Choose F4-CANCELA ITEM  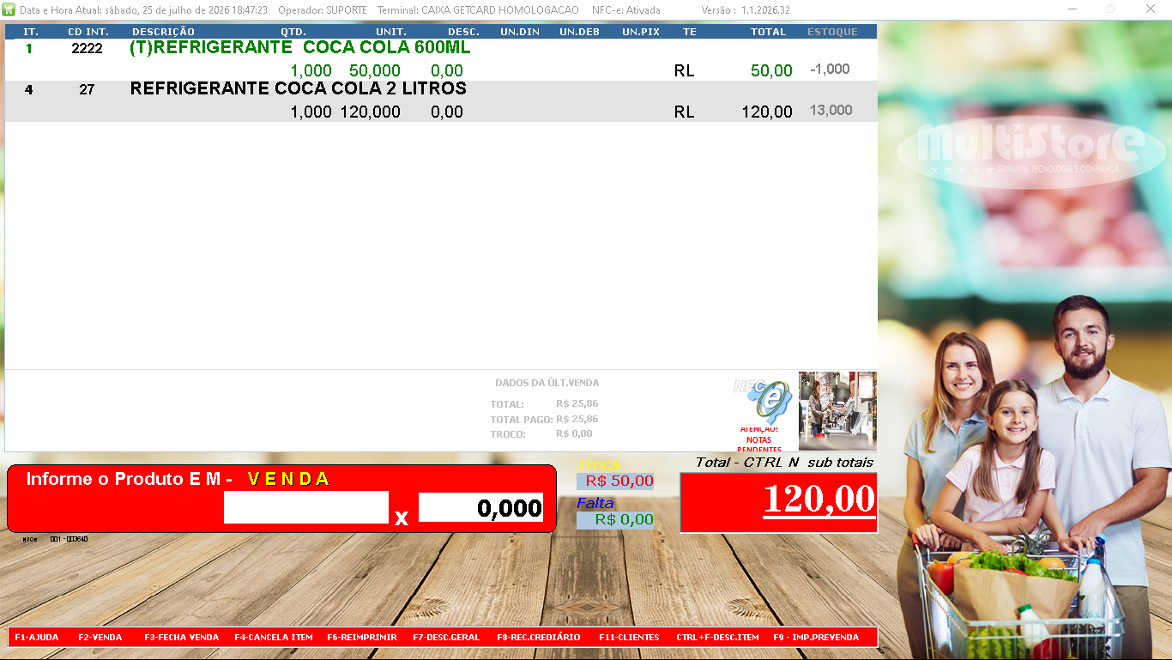pyautogui.click(x=274, y=638)
